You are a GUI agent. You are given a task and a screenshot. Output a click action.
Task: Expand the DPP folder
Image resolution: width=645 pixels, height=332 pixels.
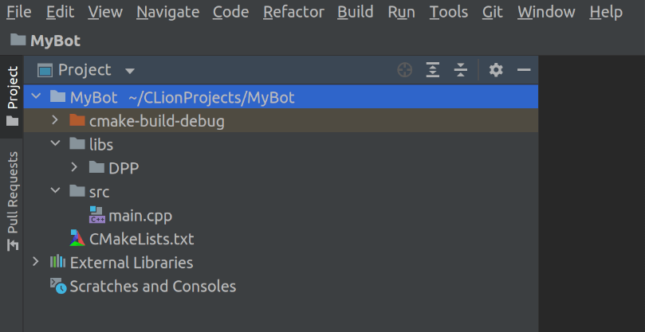pos(74,168)
